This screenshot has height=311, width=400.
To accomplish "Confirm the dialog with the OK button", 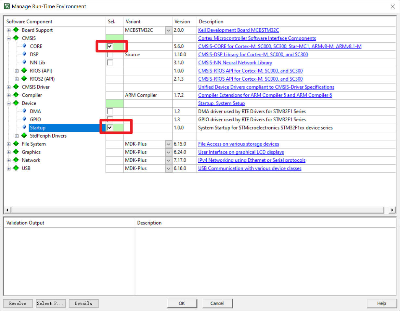I will pos(182,304).
